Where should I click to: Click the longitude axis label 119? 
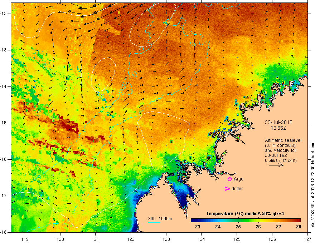pos(25,239)
